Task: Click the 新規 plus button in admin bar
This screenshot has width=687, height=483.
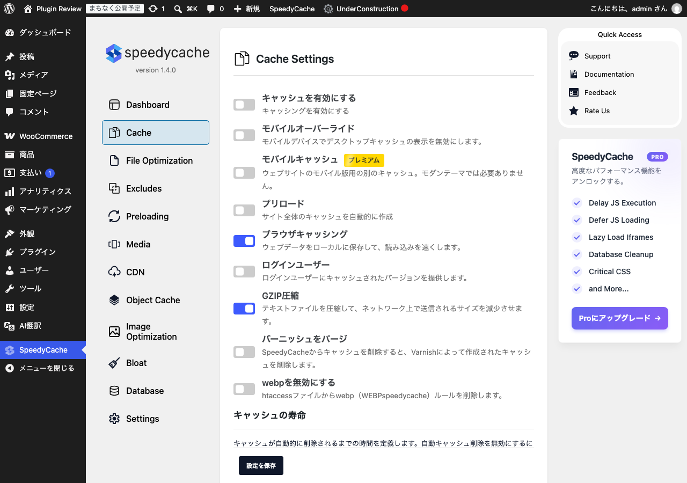Action: (247, 9)
